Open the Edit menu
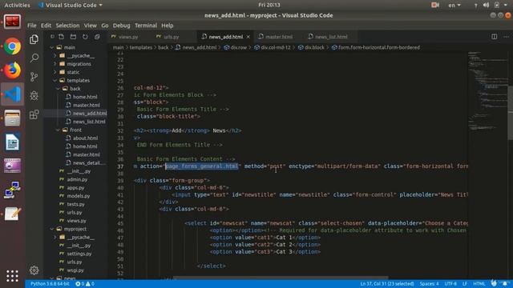Screen dimensions: 513x288 point(46,26)
